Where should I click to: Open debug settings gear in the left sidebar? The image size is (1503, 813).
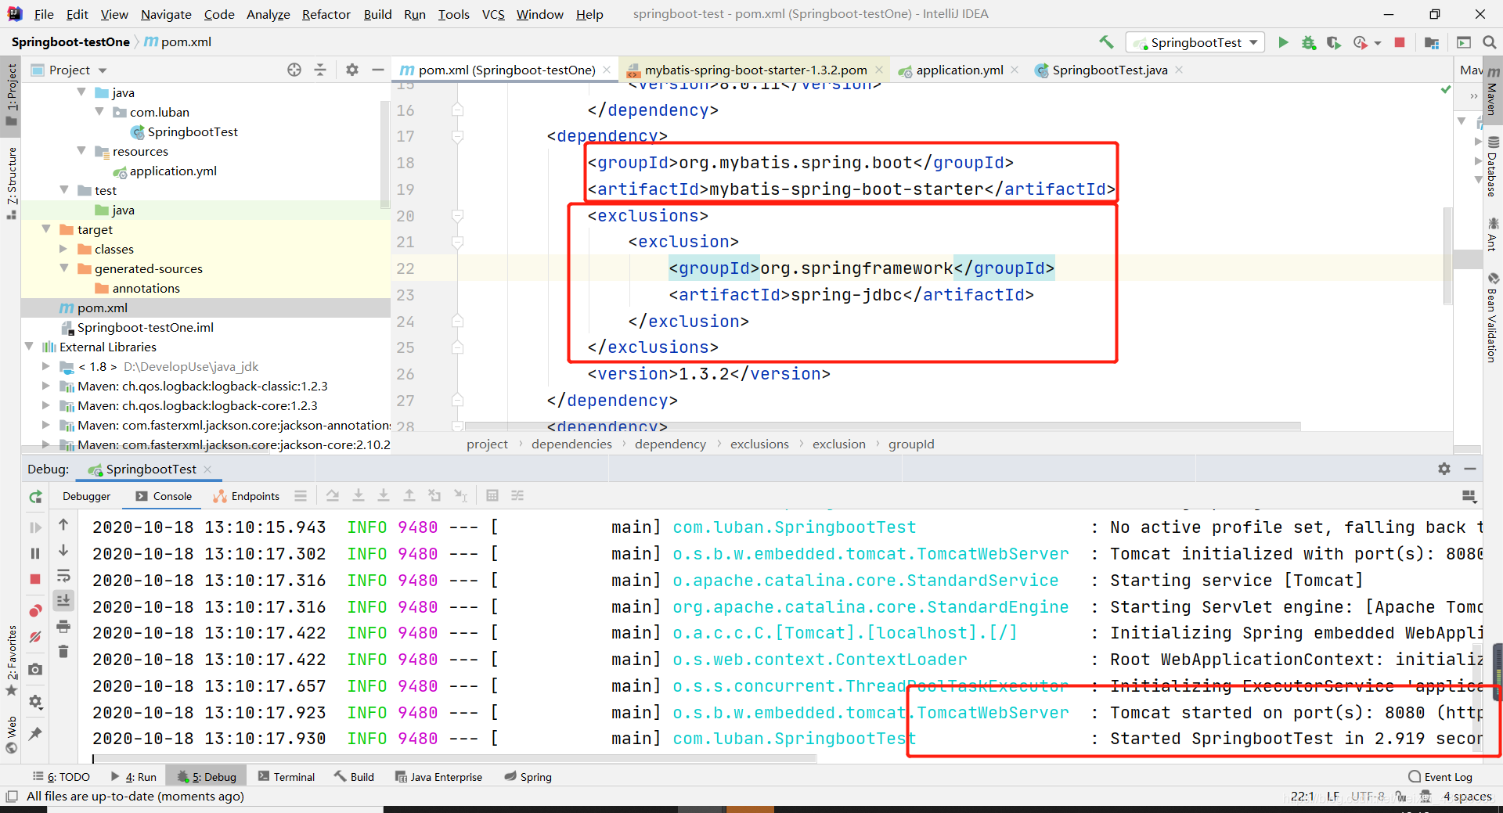point(35,702)
